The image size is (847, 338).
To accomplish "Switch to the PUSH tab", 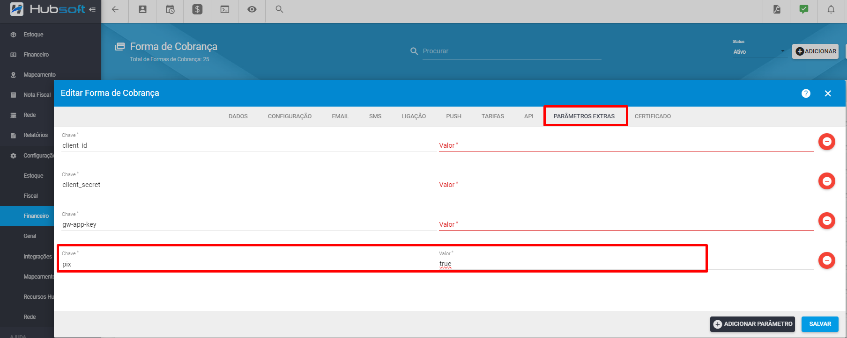I will (x=453, y=116).
